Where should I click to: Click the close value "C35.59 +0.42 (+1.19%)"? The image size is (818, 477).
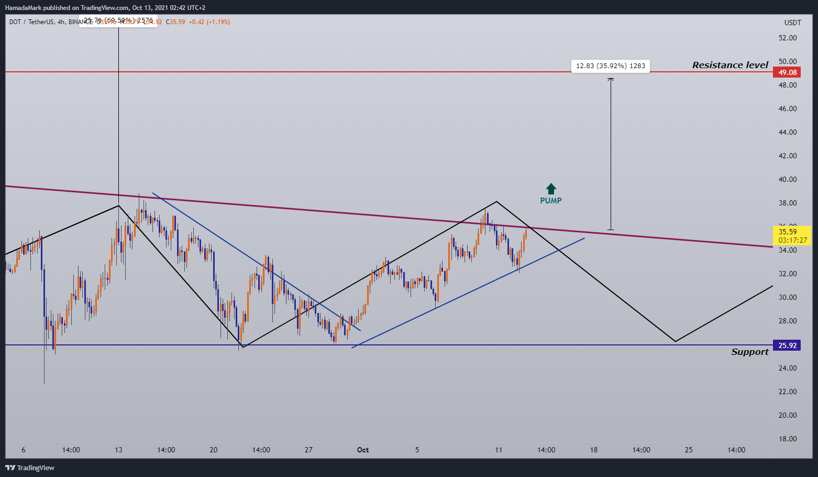(198, 22)
